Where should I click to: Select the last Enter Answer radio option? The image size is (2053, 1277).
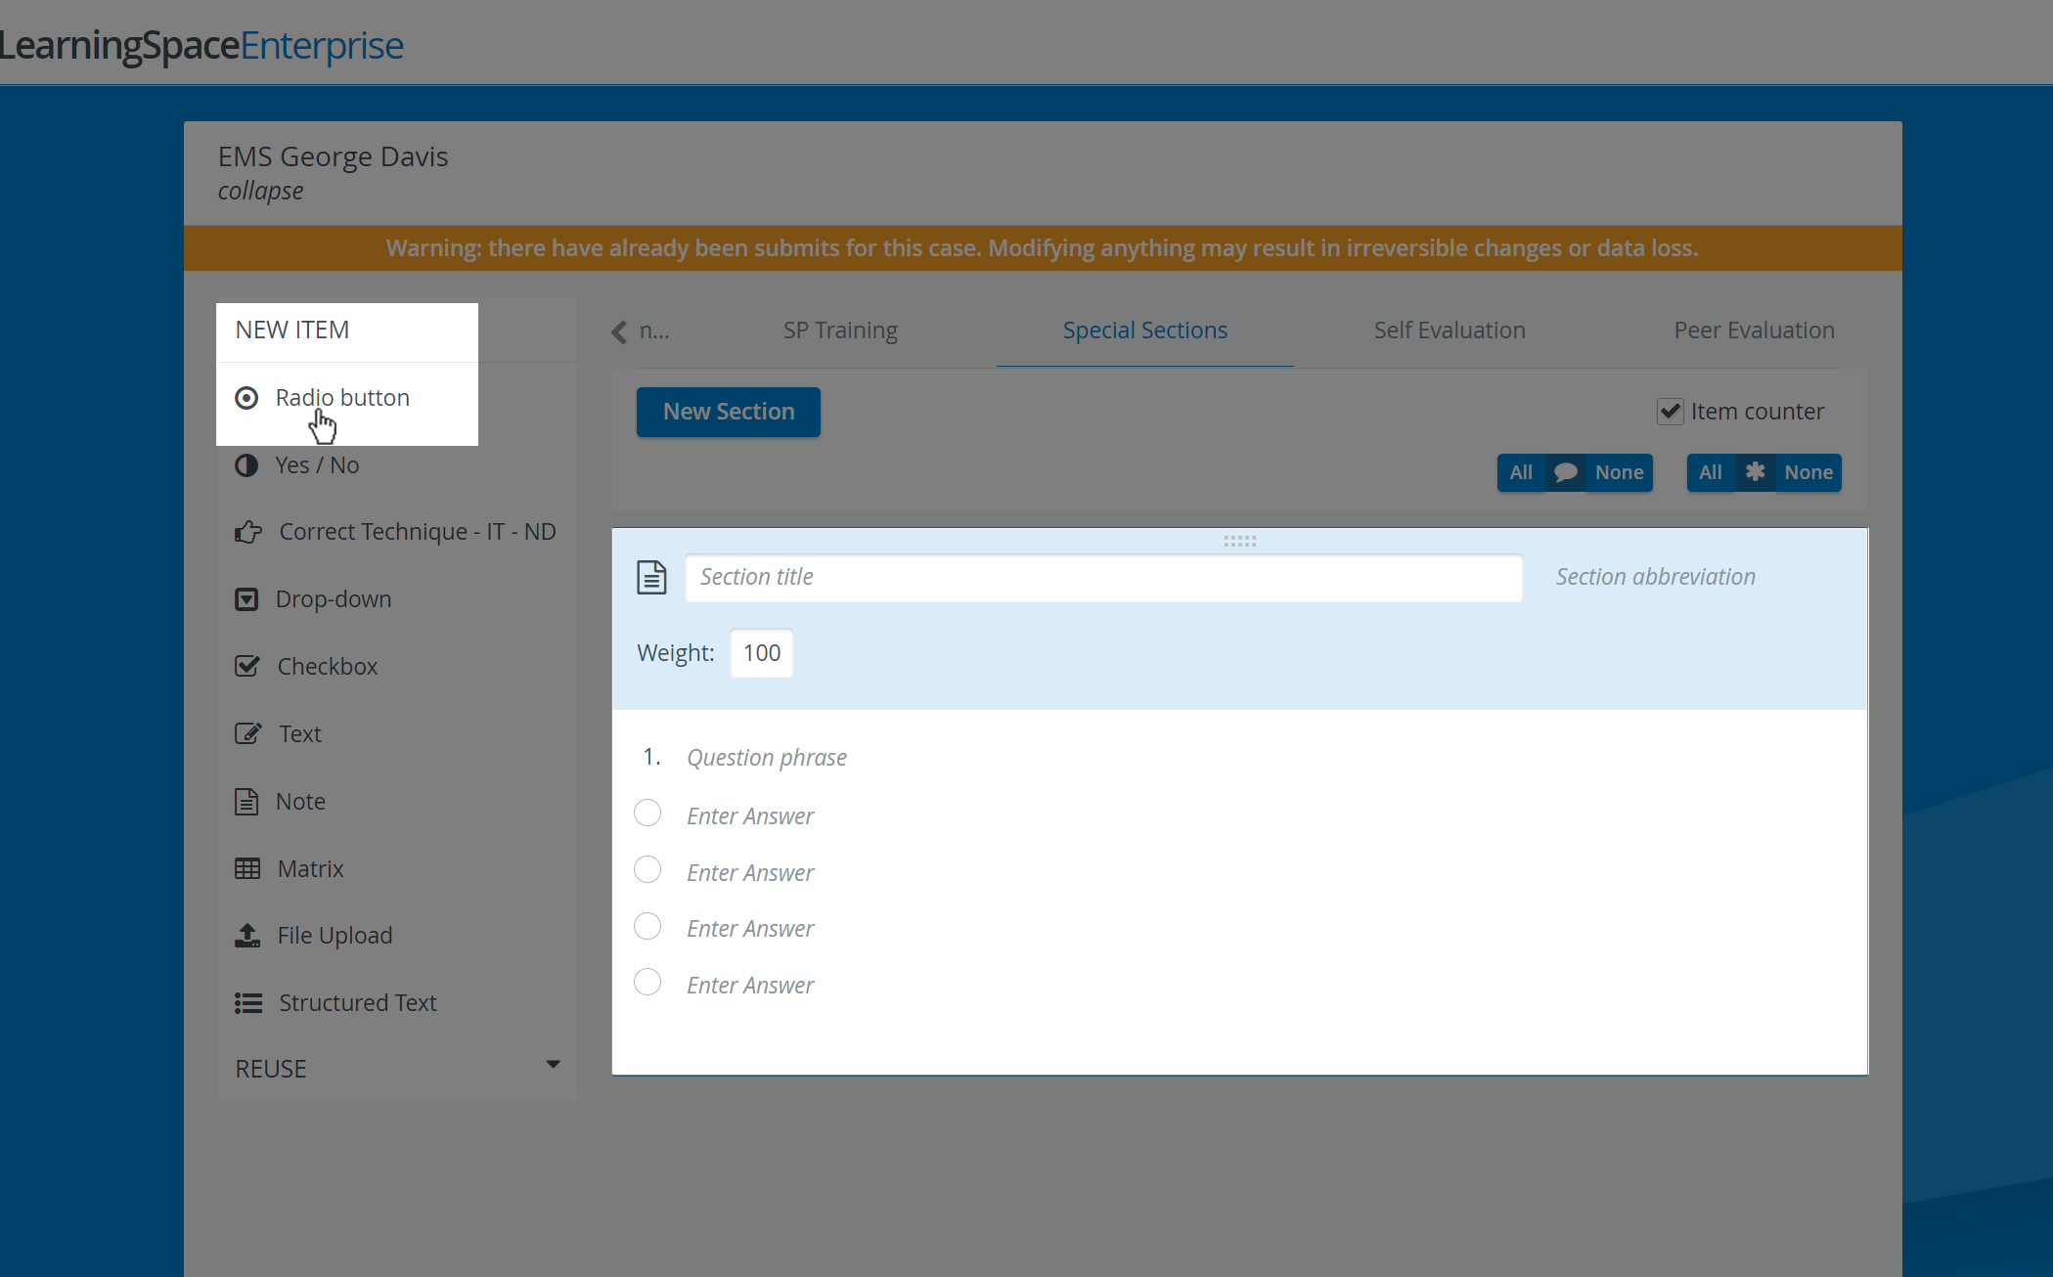point(647,982)
